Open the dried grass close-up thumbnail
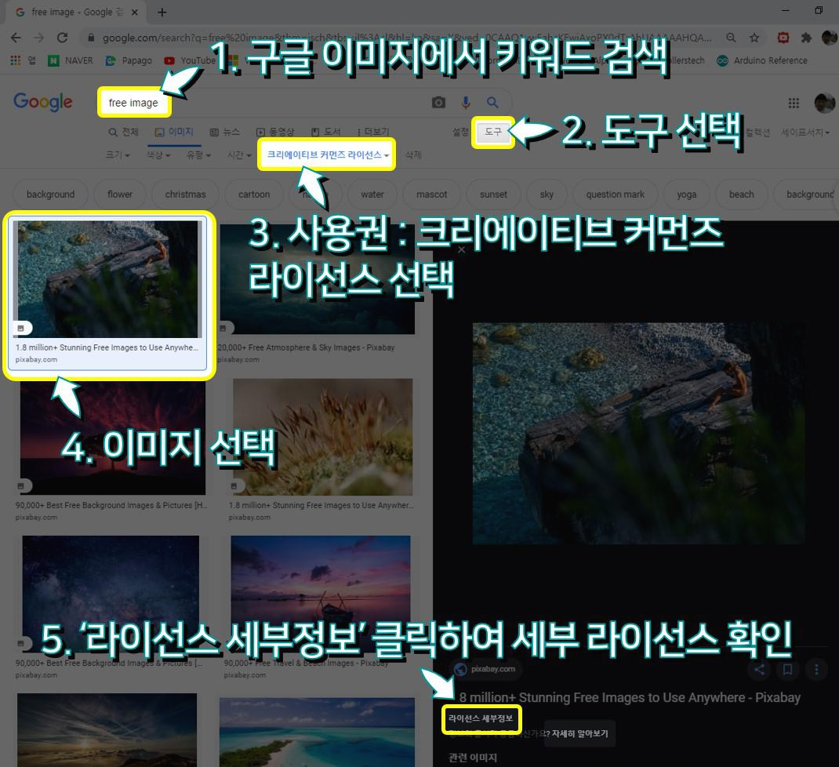 322,438
